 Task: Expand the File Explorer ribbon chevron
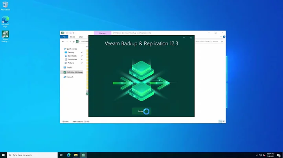(x=221, y=37)
